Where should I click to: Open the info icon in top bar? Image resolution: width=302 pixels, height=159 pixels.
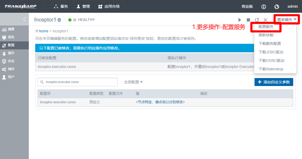click(x=264, y=7)
